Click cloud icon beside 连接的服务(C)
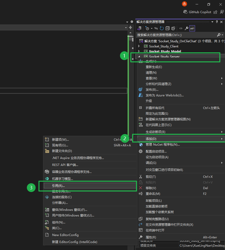The width and height of the screenshot is (225, 250). point(47,197)
